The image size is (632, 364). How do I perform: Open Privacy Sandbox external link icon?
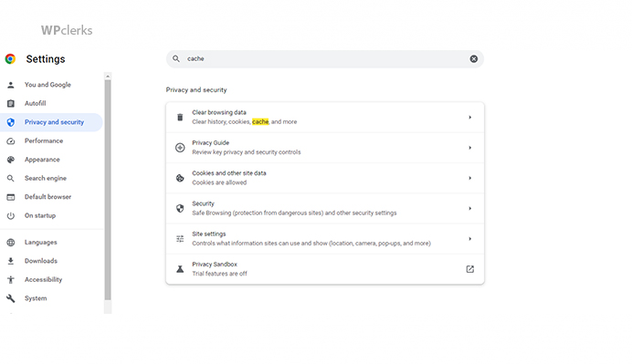coord(470,269)
